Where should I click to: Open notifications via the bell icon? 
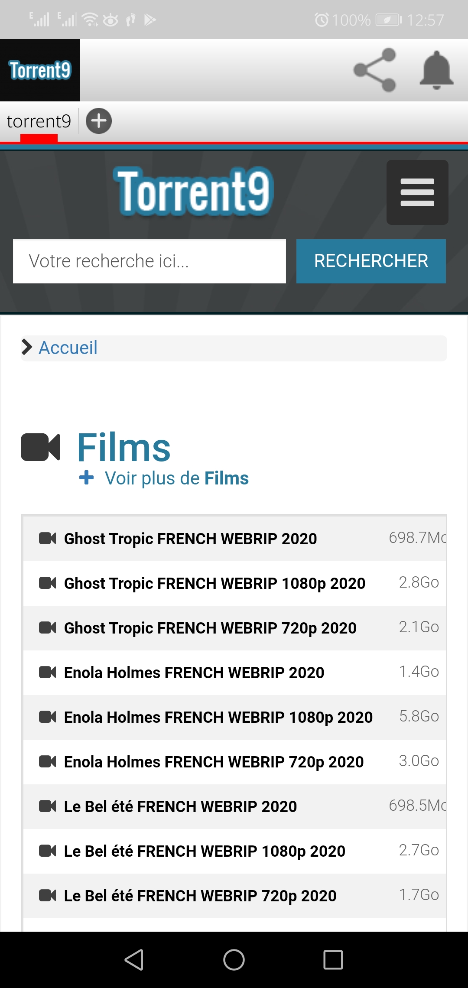pyautogui.click(x=436, y=70)
